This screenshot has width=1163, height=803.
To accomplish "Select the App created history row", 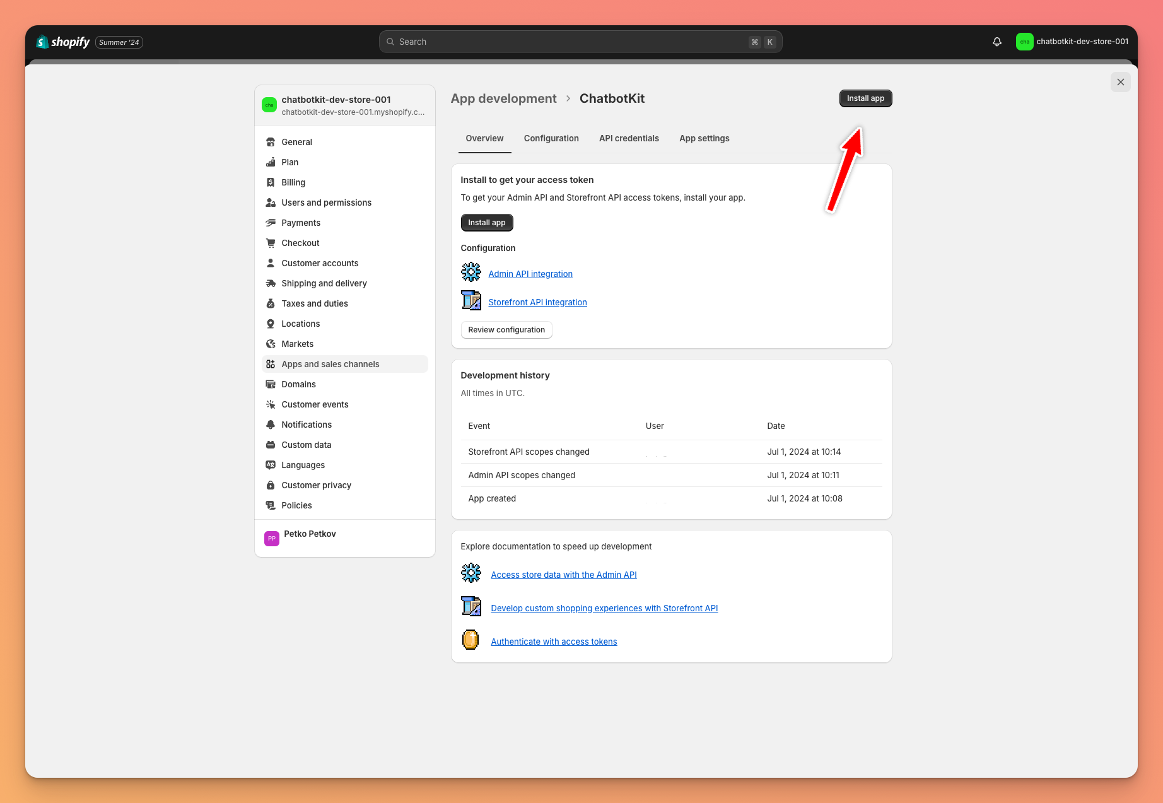I will tap(671, 498).
